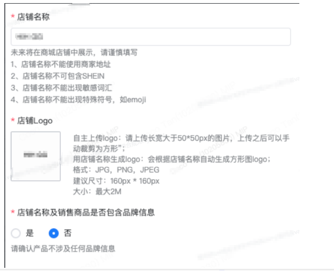Image resolution: width=334 pixels, height=271 pixels.
Task: Click the rule text about not containing SHEIN
Action: pyautogui.click(x=58, y=76)
